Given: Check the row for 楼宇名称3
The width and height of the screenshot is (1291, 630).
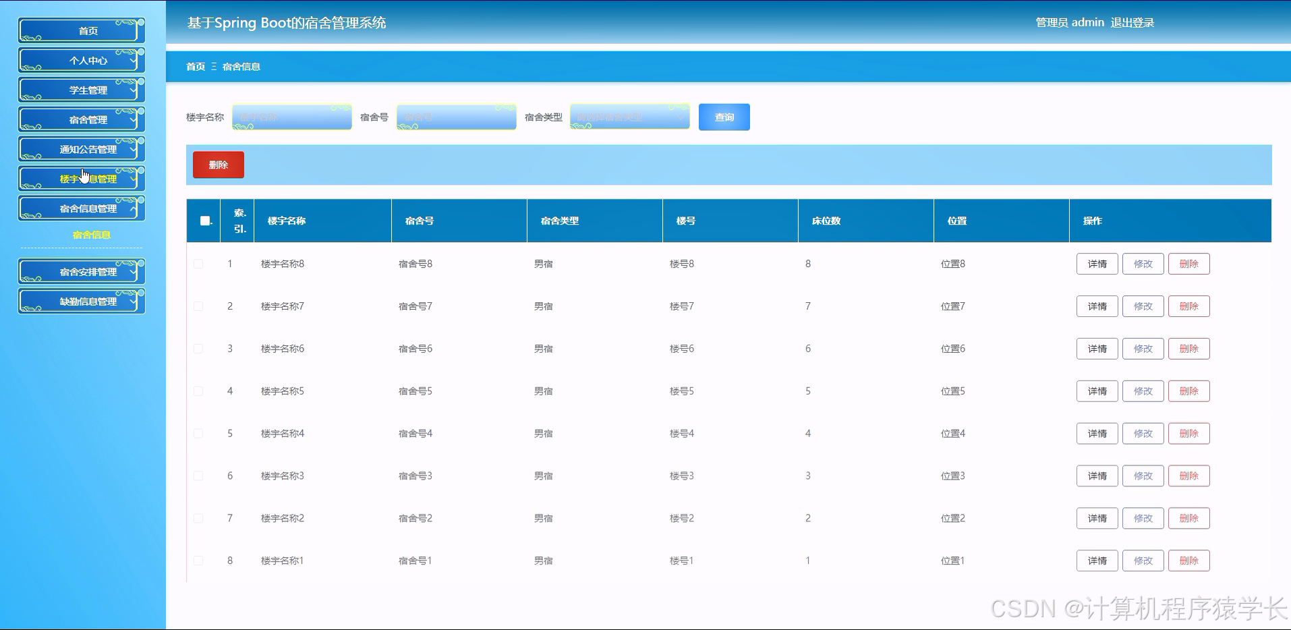Looking at the screenshot, I should tap(198, 476).
